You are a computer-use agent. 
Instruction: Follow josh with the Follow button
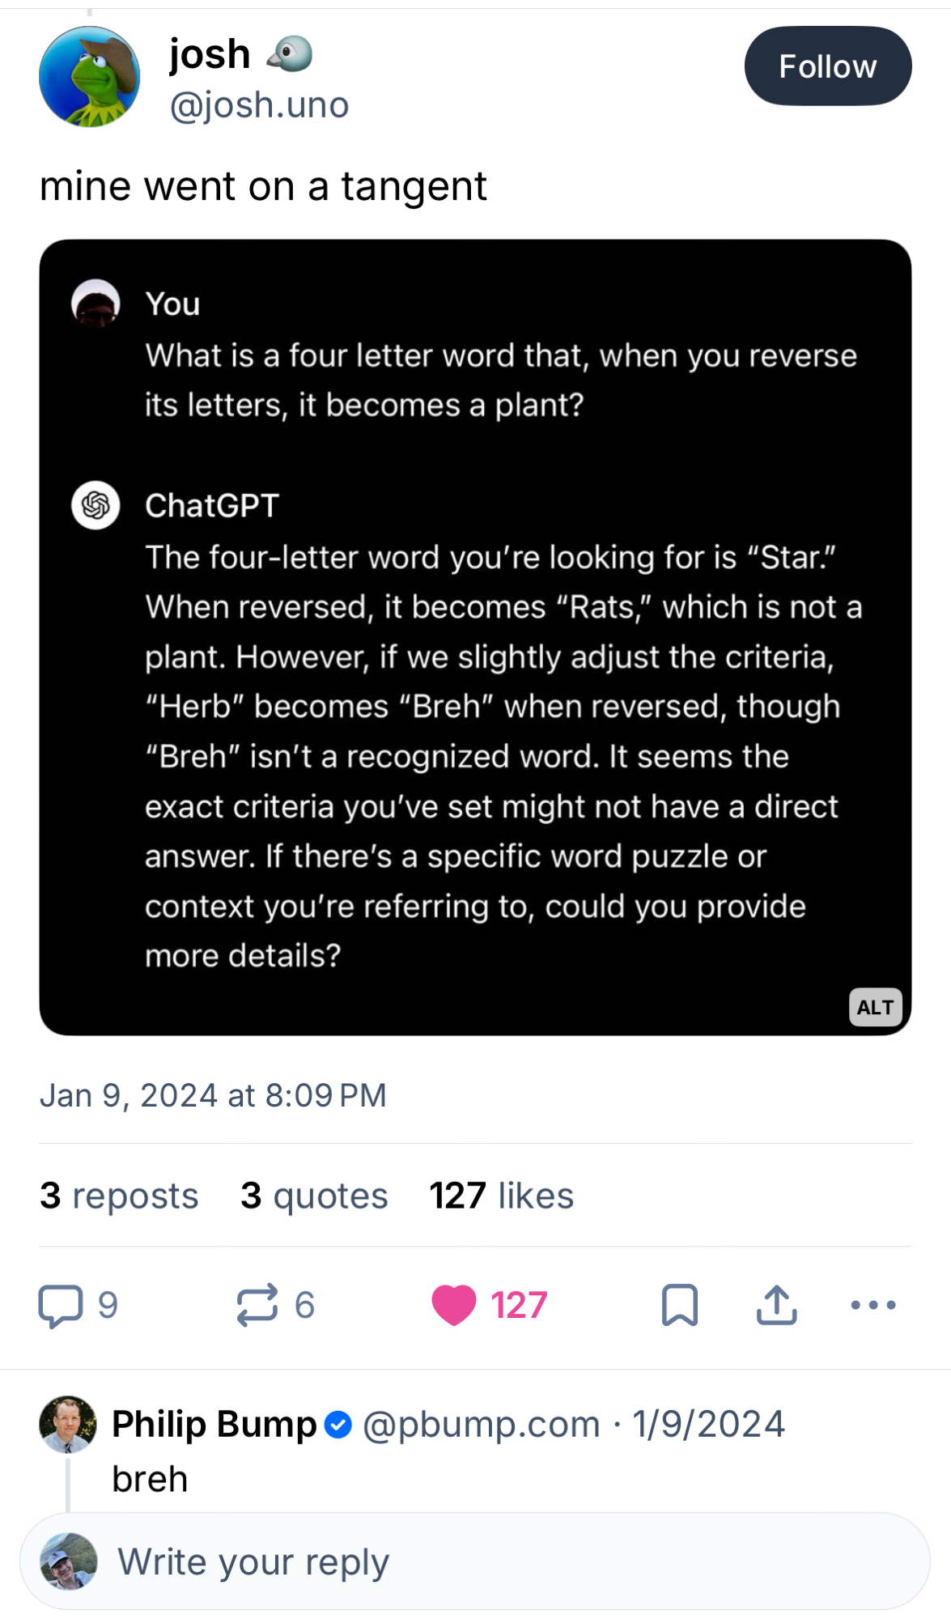(x=827, y=66)
